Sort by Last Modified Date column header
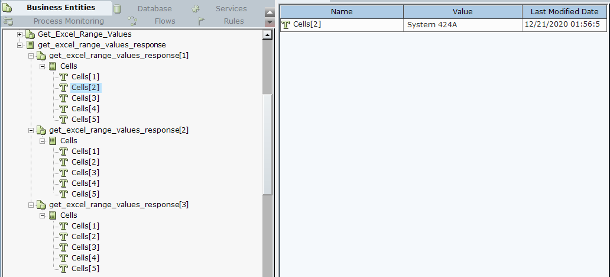This screenshot has height=277, width=610. point(564,12)
